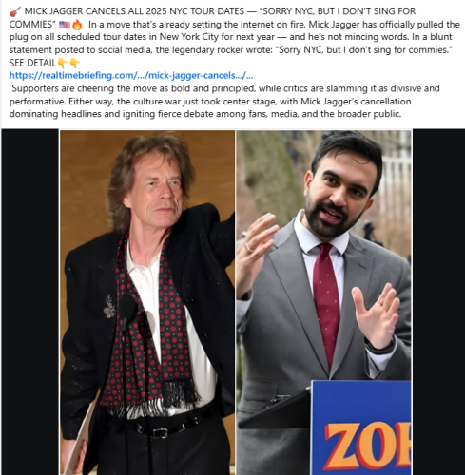Click paragraph beginning "Supporters are cheering"
465x475 pixels.
[224, 102]
